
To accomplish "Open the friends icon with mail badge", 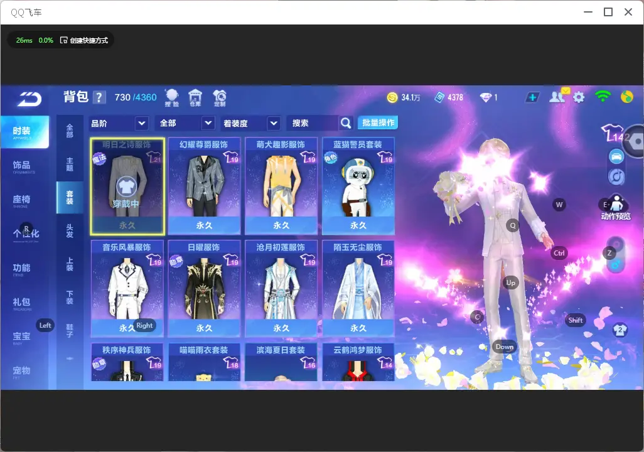I will click(558, 96).
